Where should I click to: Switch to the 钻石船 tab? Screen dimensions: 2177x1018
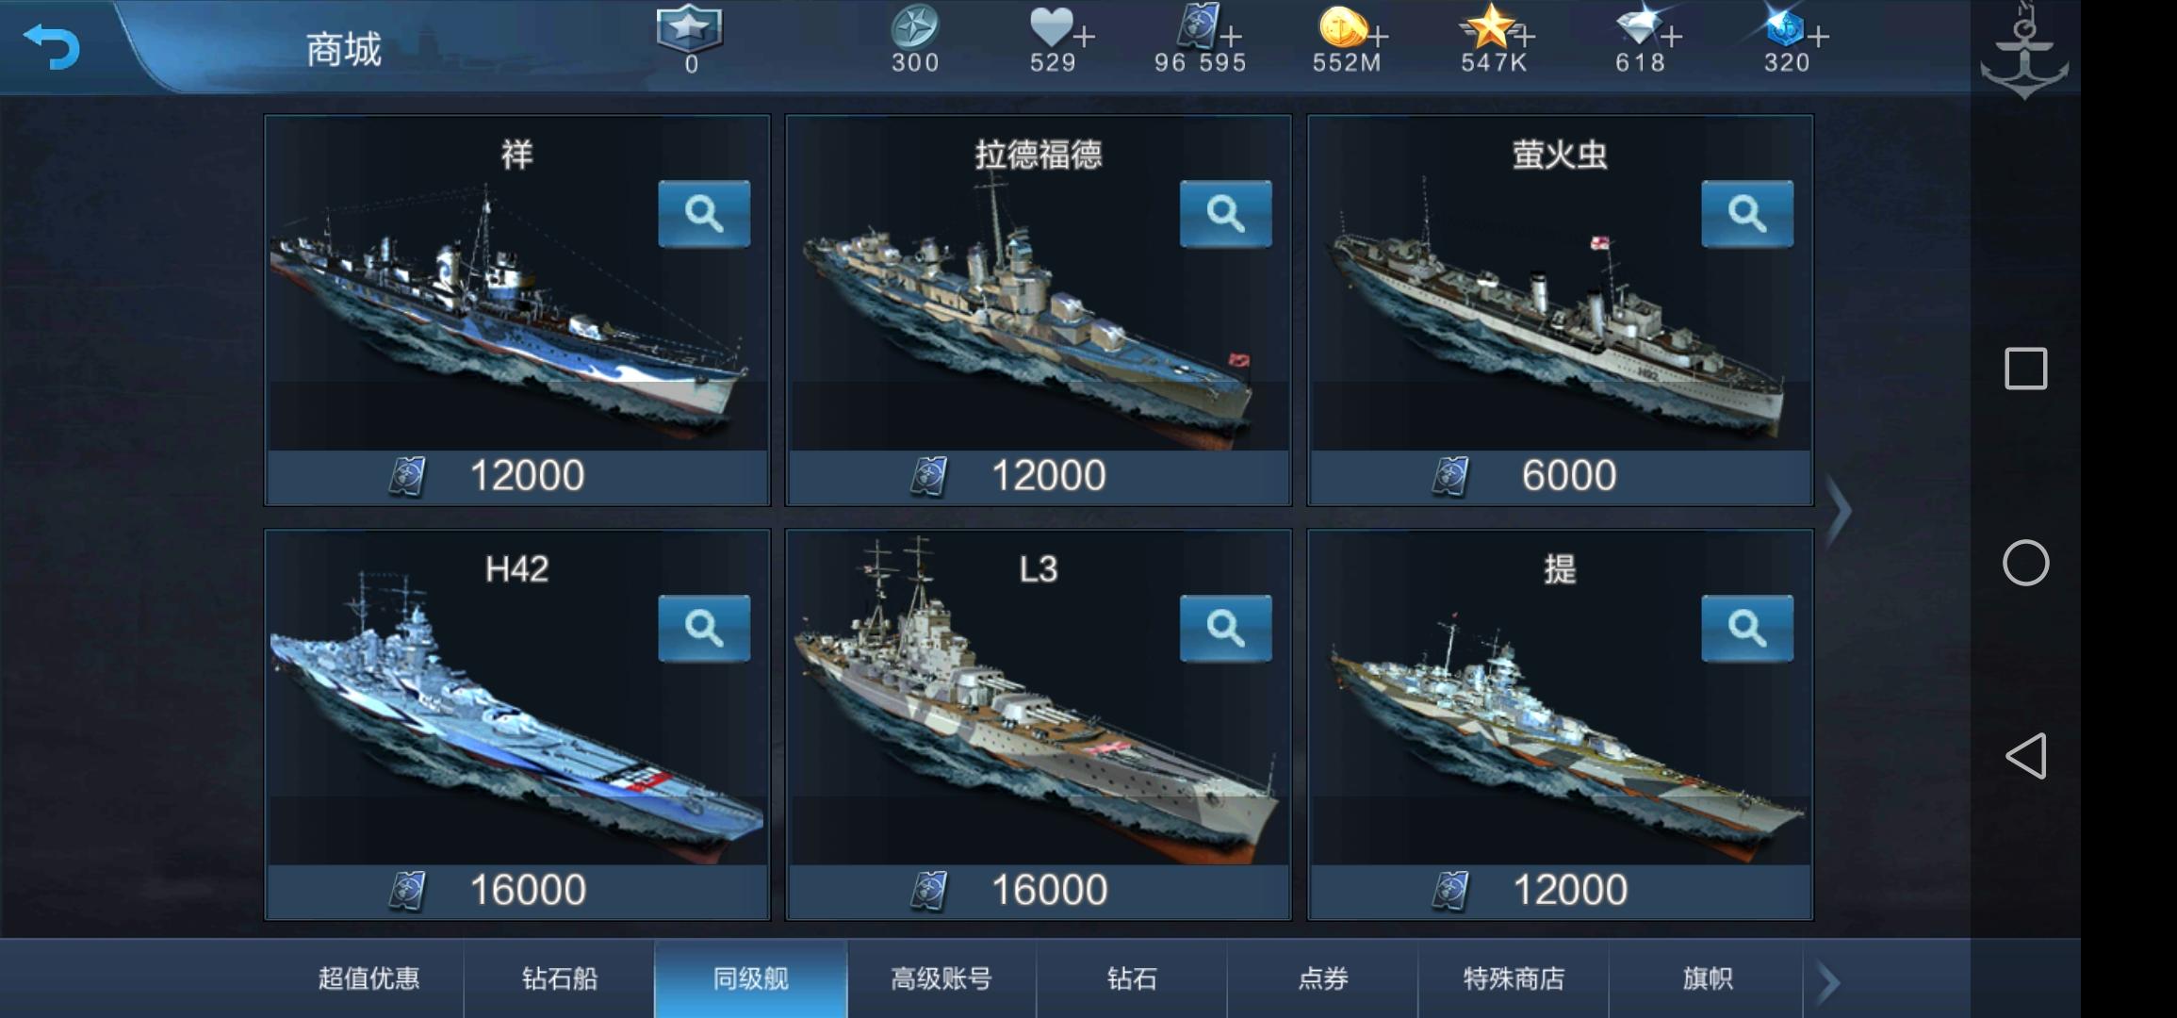(x=560, y=978)
